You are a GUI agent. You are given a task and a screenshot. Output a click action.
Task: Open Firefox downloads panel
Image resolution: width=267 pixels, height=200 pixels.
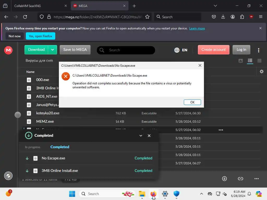[x=223, y=17]
